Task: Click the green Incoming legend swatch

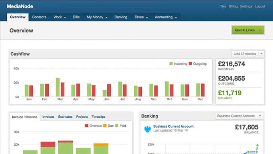Action: click(x=171, y=64)
